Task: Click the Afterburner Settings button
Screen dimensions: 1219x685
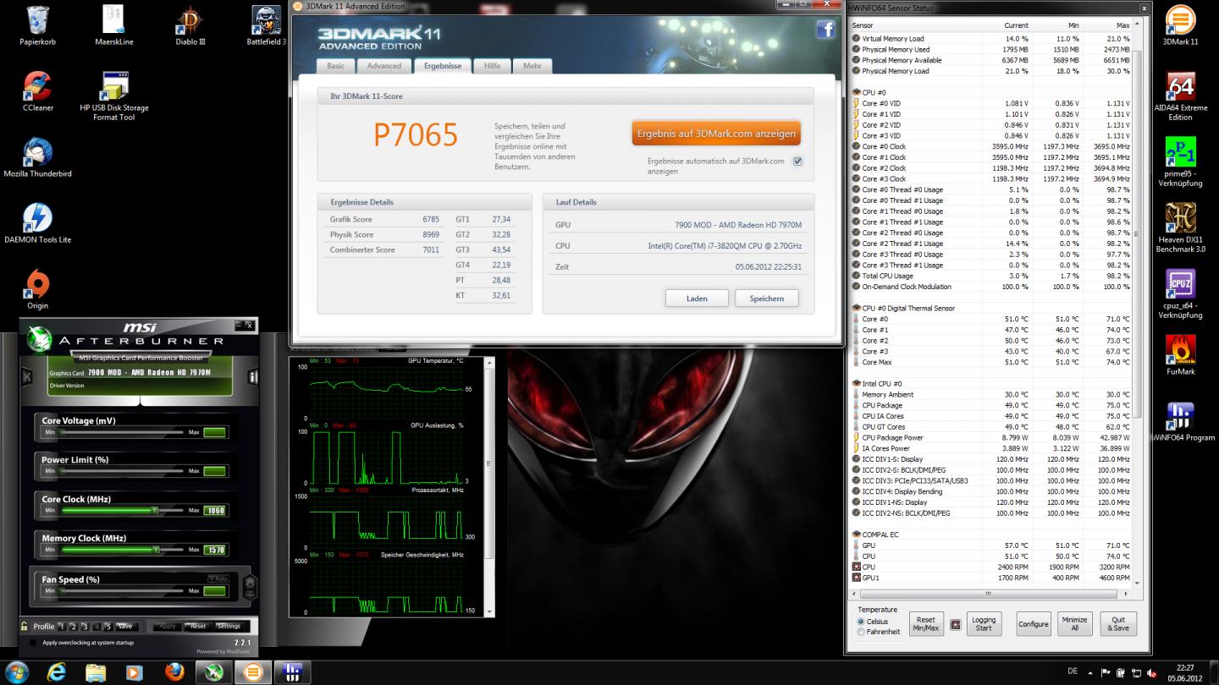Action: (229, 627)
